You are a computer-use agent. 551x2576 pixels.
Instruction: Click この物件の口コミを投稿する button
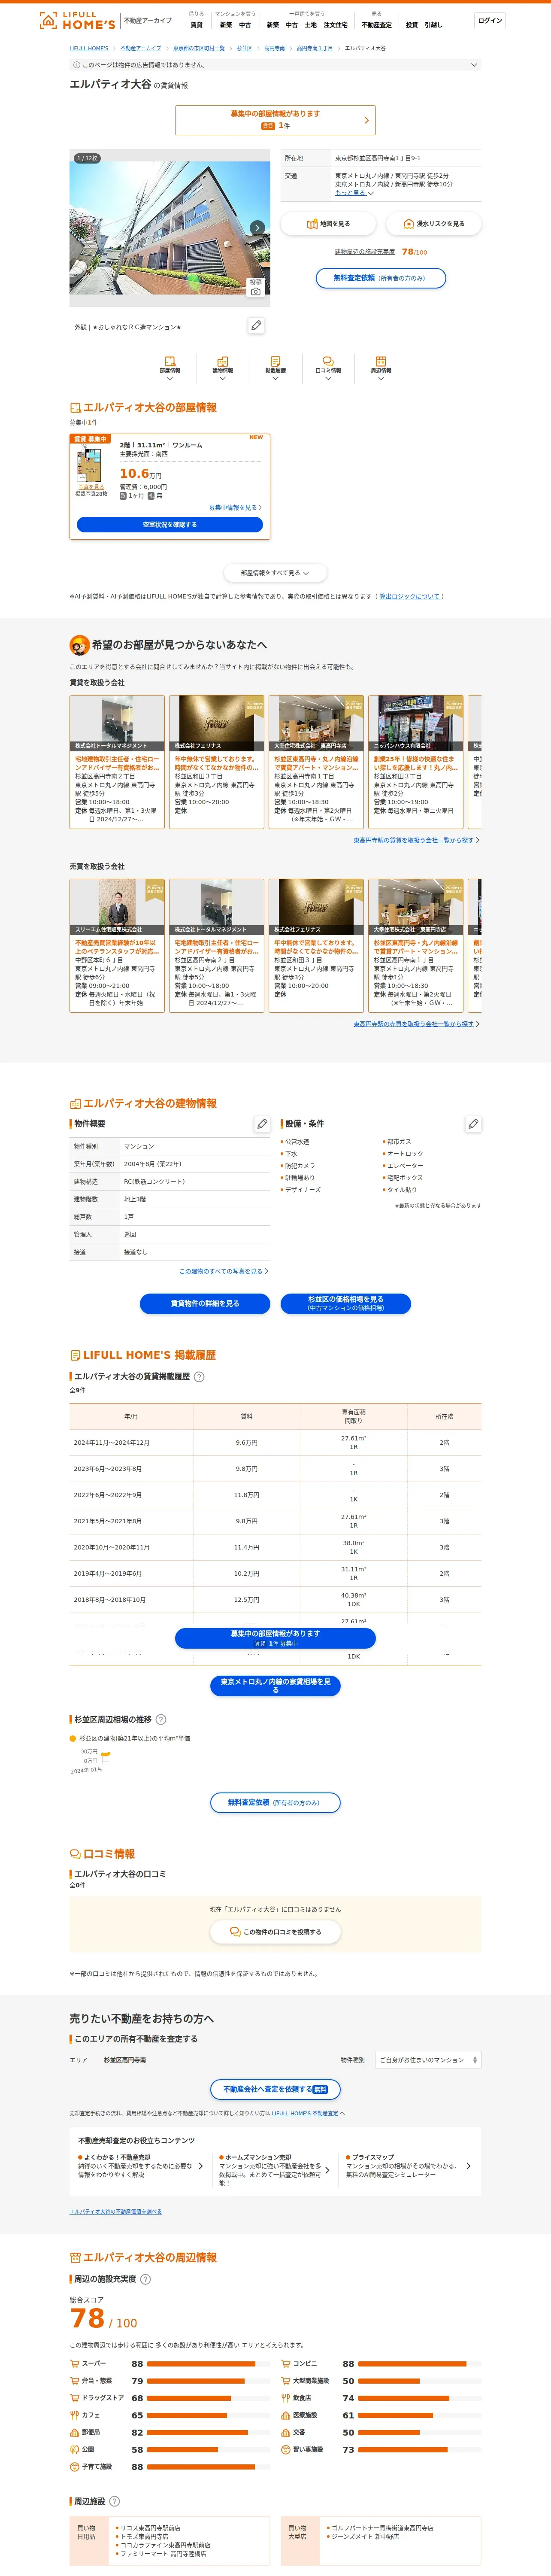coord(275,1932)
